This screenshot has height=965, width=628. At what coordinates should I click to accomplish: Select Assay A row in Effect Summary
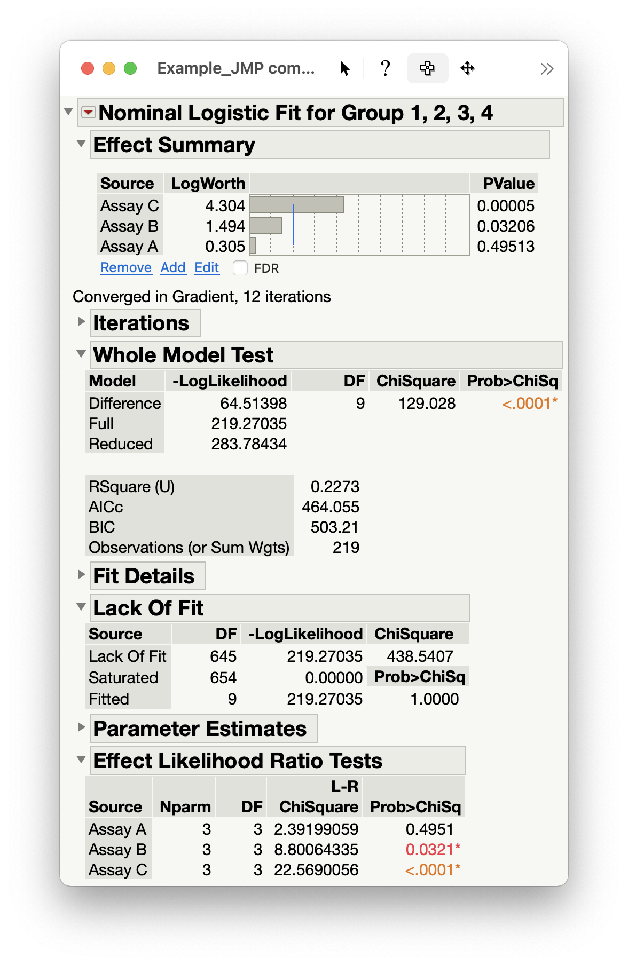tap(130, 247)
